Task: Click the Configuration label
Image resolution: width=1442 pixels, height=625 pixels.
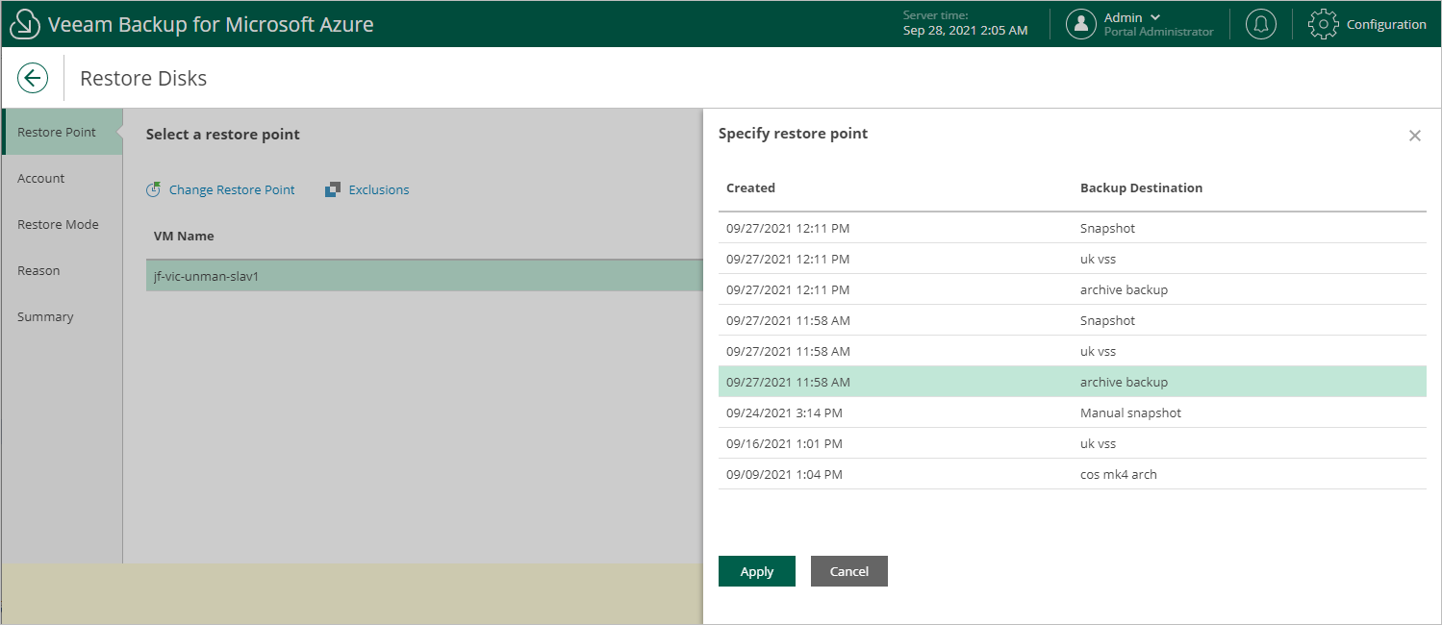Action: (x=1386, y=24)
